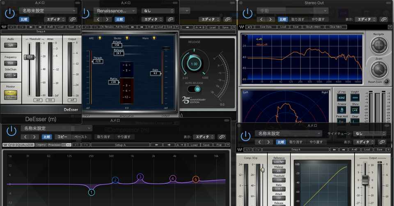The image size is (394, 206).
Task: Toggle power button of C1 compressor window
Action: 245,136
